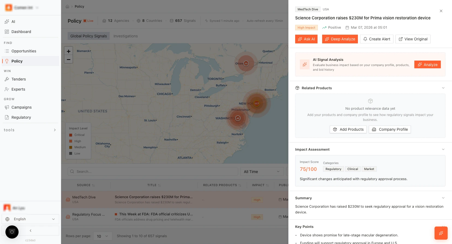Click the Ottawa cluster marker 59
452x244 pixels.
pos(246,63)
